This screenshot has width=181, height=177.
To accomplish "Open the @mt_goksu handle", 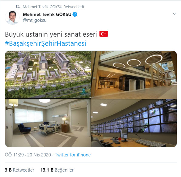I will point(35,20).
